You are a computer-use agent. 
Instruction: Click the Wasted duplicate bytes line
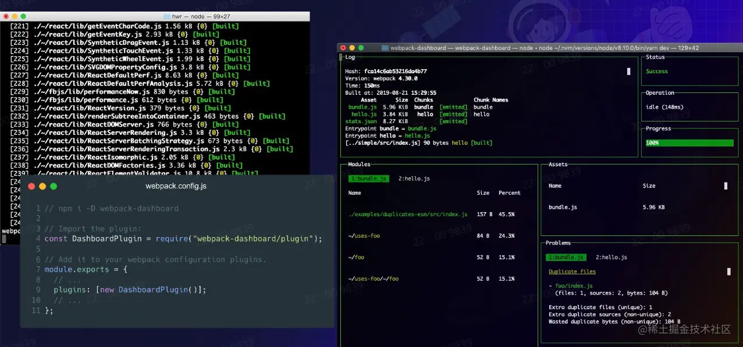pos(614,321)
